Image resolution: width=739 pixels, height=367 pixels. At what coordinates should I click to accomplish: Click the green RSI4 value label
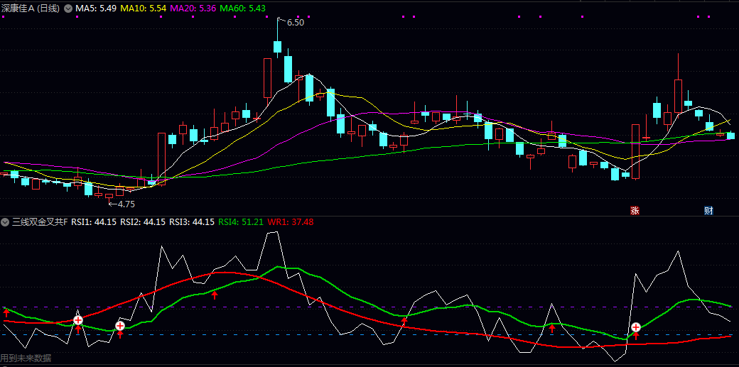click(240, 222)
